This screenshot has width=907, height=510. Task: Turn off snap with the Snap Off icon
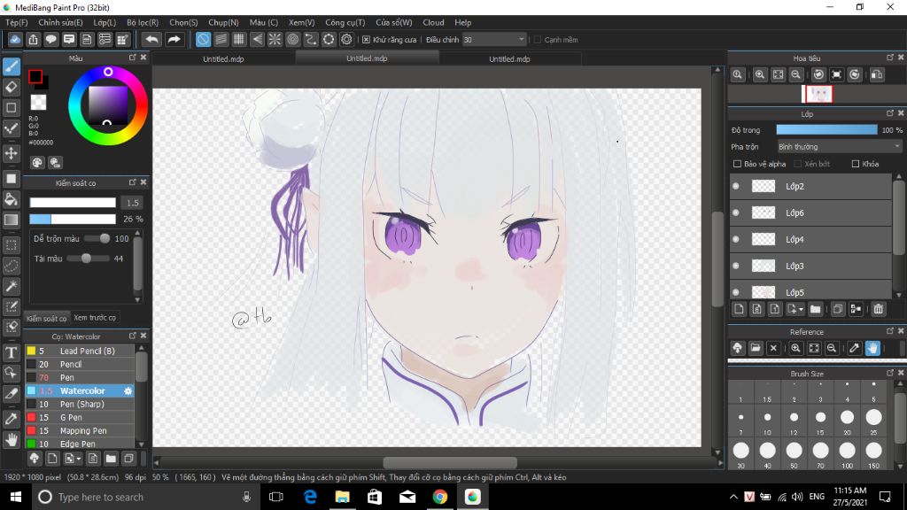coord(203,39)
